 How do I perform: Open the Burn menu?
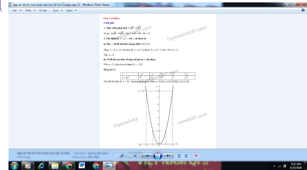(x=56, y=10)
